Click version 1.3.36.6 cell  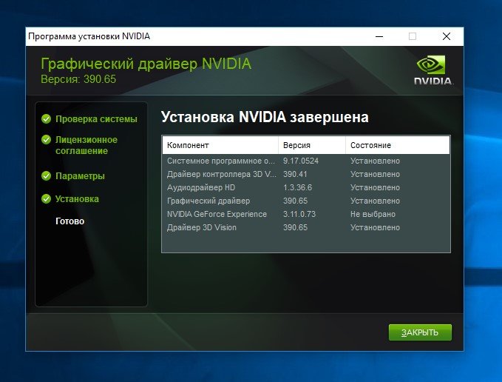[x=297, y=187]
